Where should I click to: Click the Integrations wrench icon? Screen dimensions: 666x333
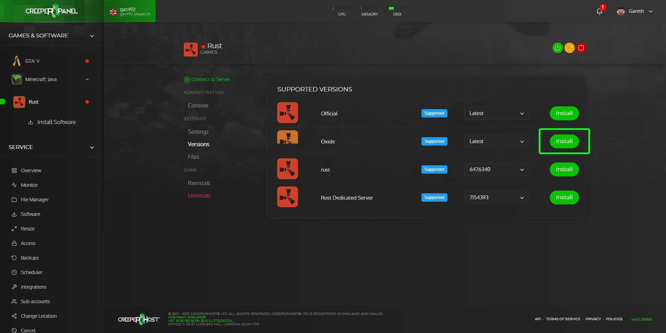(14, 287)
